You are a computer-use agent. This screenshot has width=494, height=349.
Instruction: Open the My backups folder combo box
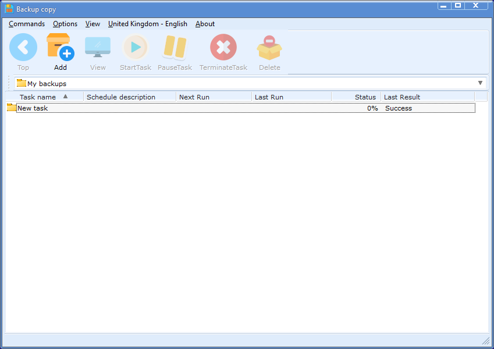tap(244, 83)
